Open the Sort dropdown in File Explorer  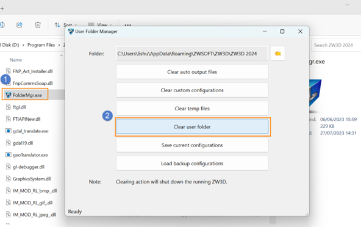(66, 25)
